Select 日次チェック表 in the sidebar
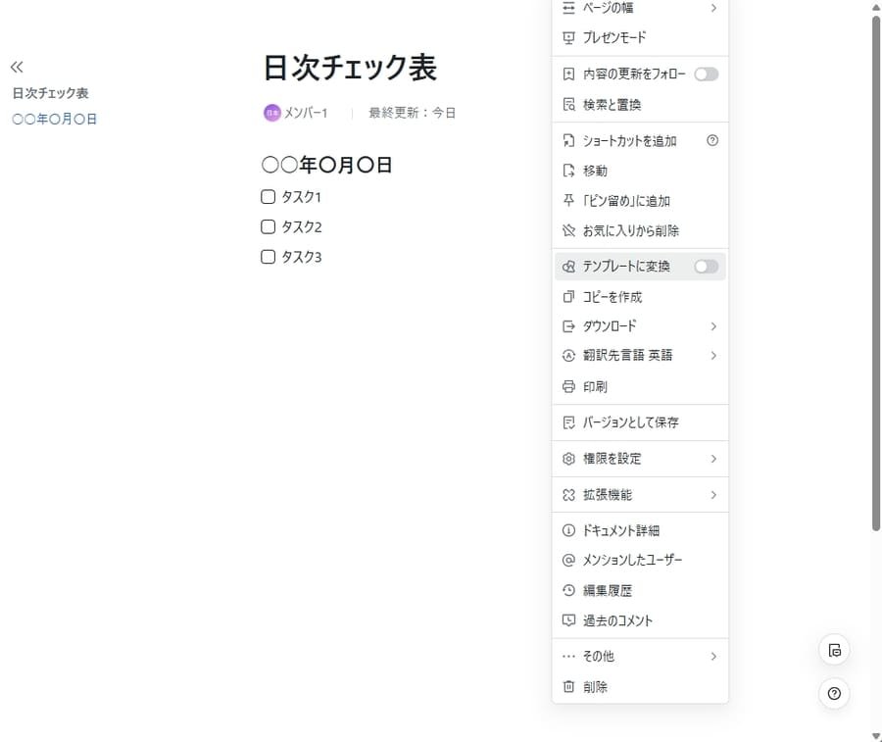The width and height of the screenshot is (882, 742). (50, 93)
